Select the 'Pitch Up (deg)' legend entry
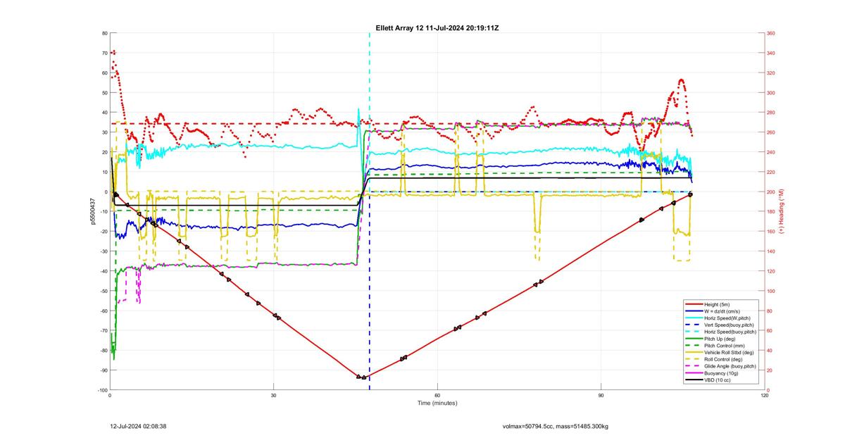Viewport: 845px width, 438px height. 720,339
